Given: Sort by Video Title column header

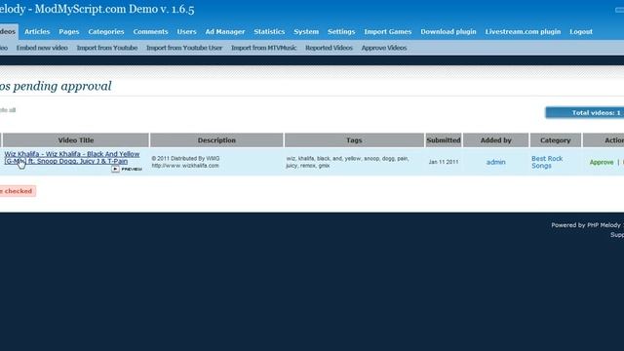Looking at the screenshot, I should pyautogui.click(x=76, y=140).
